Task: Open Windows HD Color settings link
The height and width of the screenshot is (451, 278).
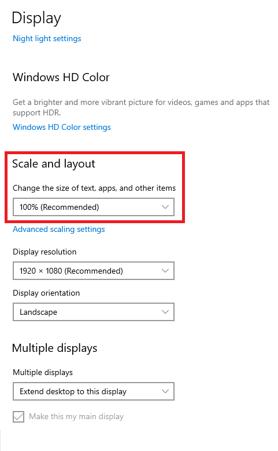Action: [x=62, y=127]
